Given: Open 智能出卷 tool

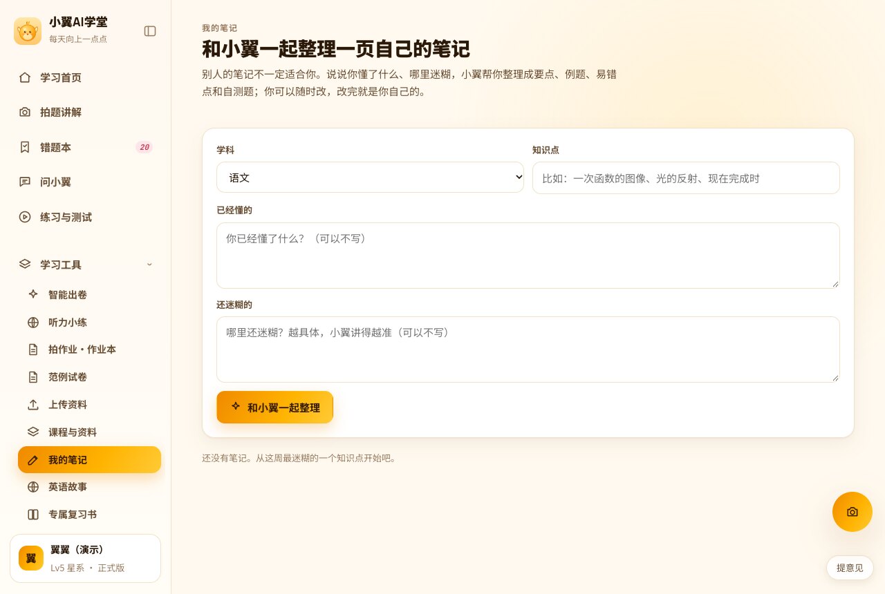Looking at the screenshot, I should pos(89,294).
